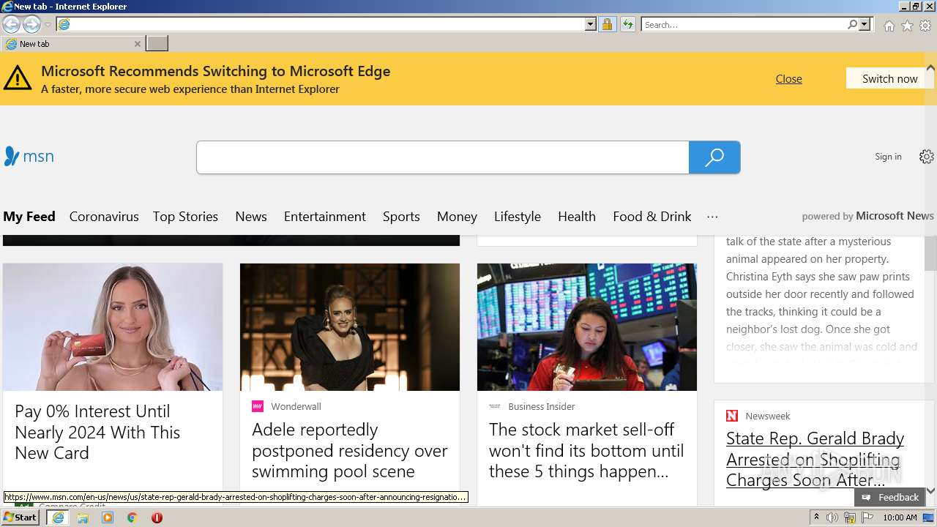This screenshot has width=937, height=527.
Task: Open the Lifestyle section
Action: 518,216
